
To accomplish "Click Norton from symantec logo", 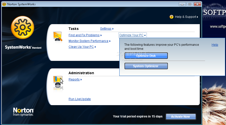I will (x=23, y=112).
